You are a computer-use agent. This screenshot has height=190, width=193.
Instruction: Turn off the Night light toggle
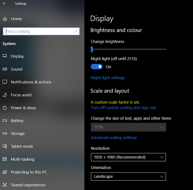pos(97,67)
